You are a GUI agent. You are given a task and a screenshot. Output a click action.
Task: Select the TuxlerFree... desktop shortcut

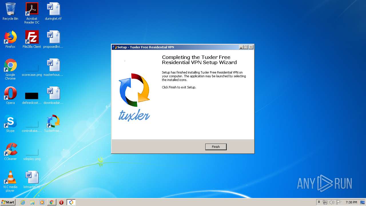click(53, 124)
